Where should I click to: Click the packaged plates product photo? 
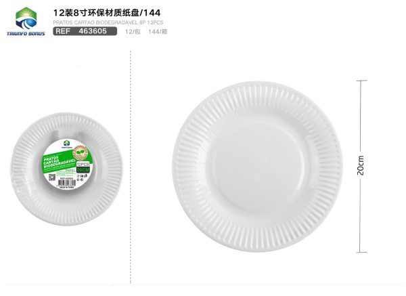click(x=66, y=169)
